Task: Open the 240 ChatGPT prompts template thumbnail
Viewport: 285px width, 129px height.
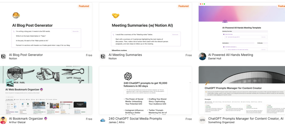Action: pos(145,90)
